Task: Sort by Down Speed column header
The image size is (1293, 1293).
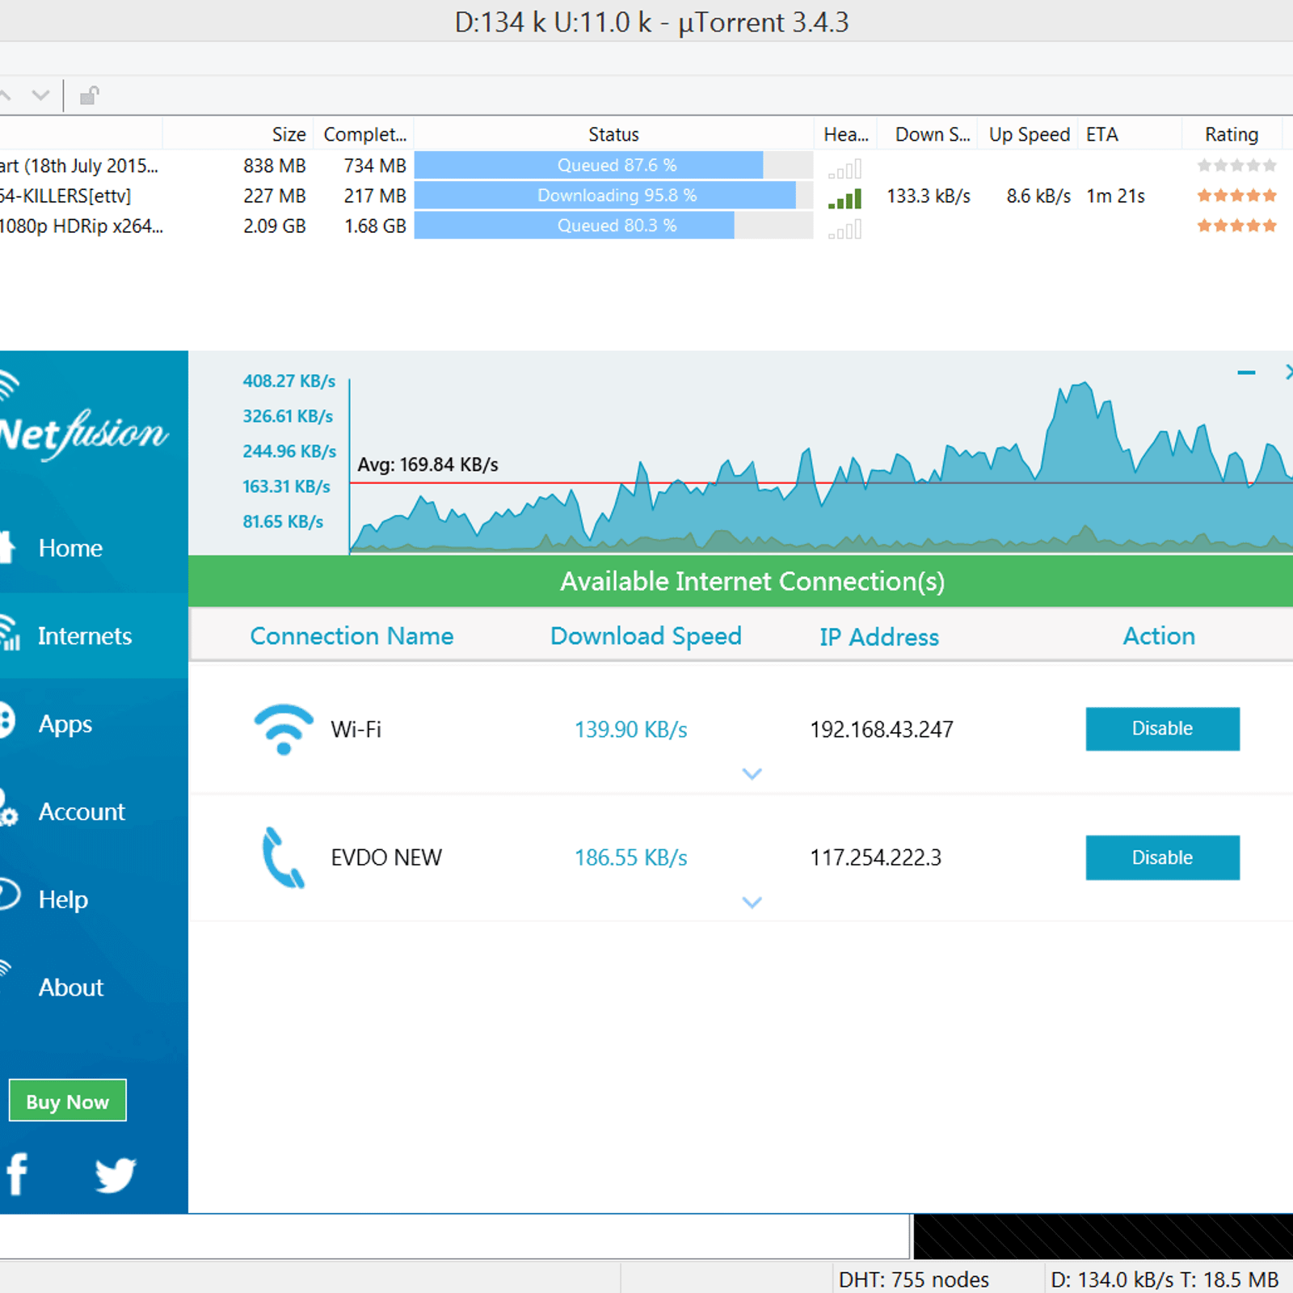Action: tap(932, 134)
